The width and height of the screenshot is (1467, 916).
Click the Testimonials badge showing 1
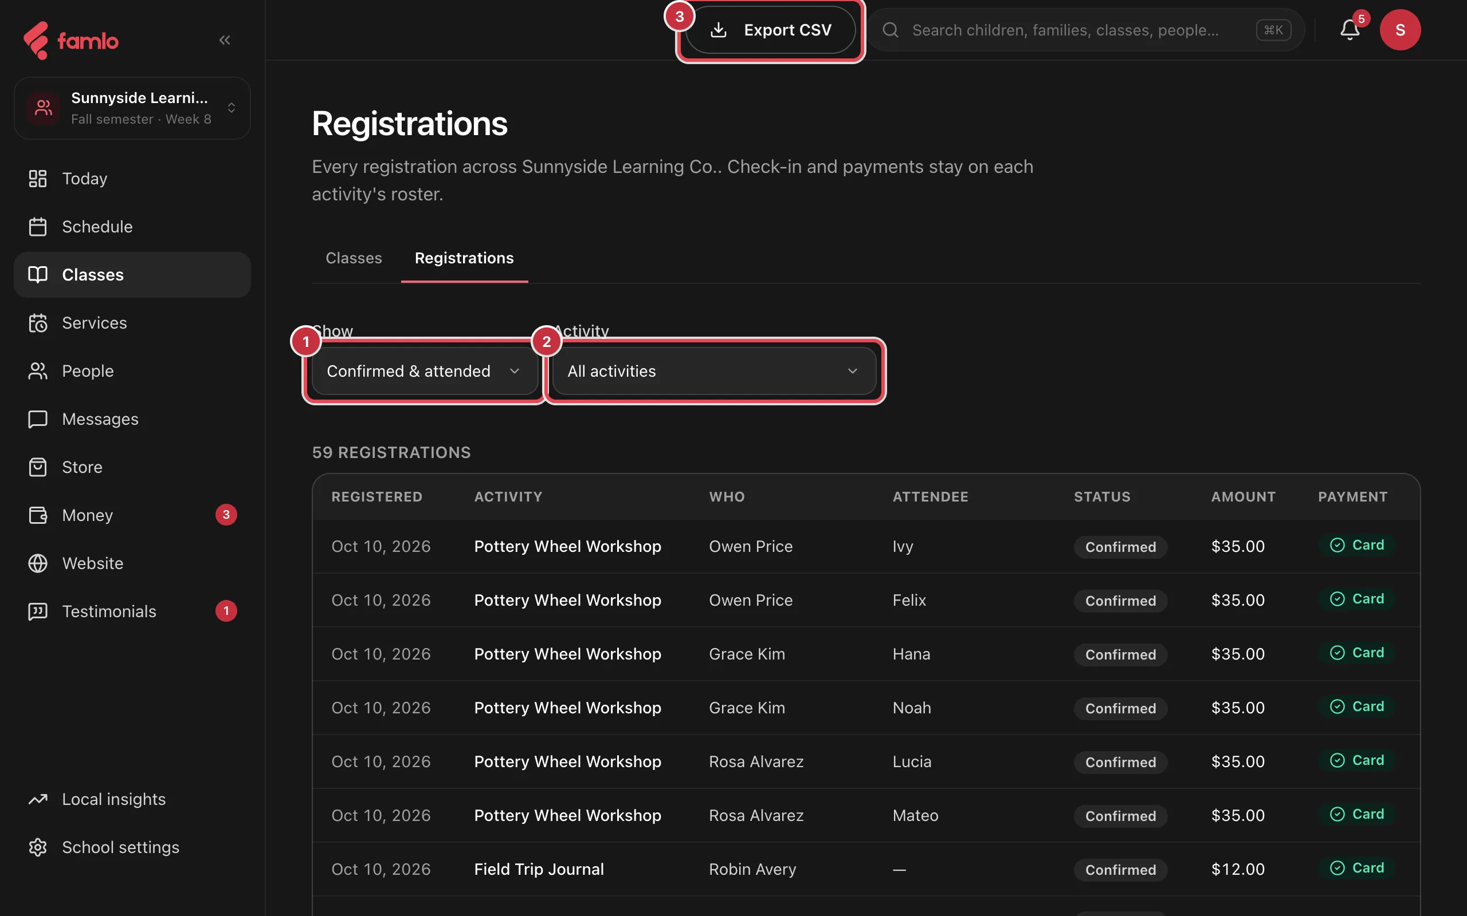click(226, 611)
